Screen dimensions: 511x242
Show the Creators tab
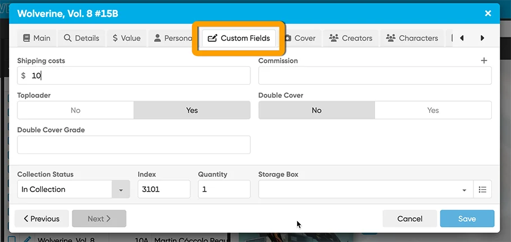click(x=350, y=38)
